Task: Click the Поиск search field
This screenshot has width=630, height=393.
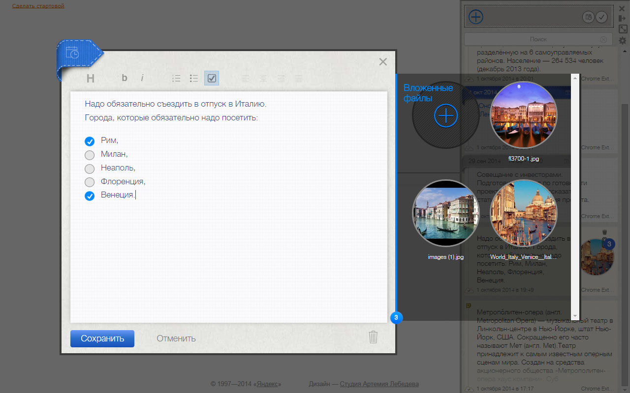Action: coord(538,39)
